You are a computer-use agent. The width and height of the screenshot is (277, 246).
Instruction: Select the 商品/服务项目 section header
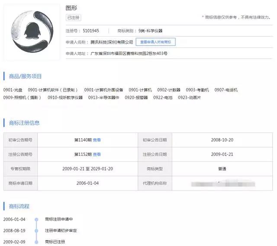(25, 76)
